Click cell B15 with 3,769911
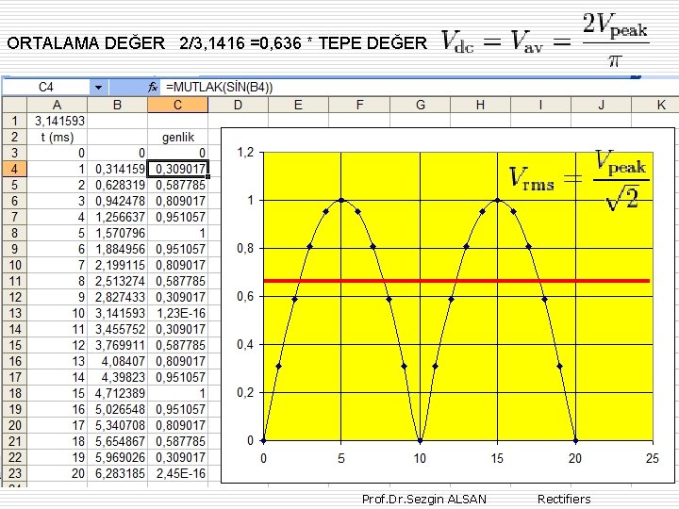The width and height of the screenshot is (679, 509). (x=117, y=345)
